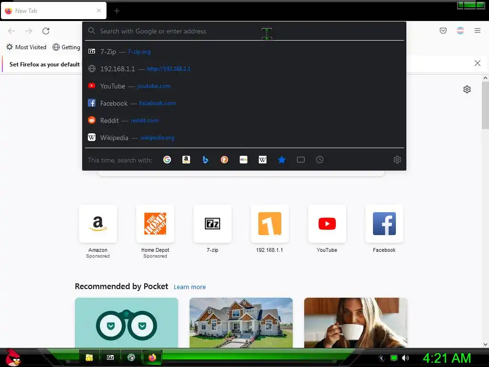The height and width of the screenshot is (367, 489).
Task: Close the New Tab tab
Action: click(x=99, y=11)
